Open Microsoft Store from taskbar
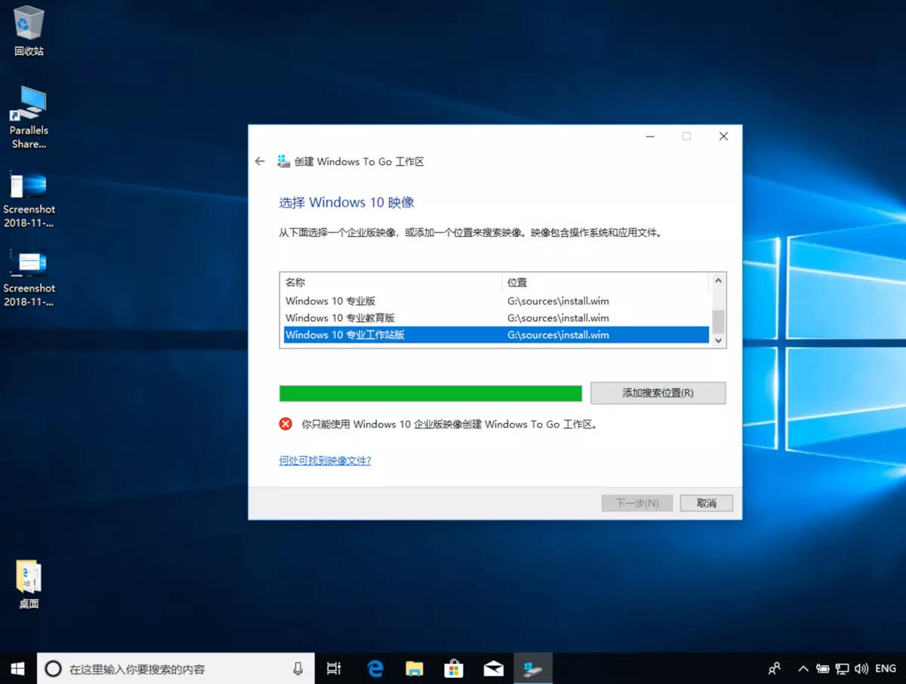Viewport: 906px width, 684px height. coord(453,668)
